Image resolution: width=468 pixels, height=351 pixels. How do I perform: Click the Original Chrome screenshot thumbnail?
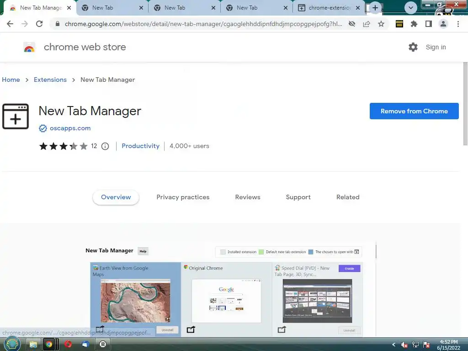pos(226,301)
